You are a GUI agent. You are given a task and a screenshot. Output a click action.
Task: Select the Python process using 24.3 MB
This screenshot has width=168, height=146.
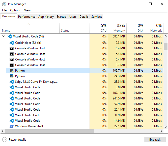(85, 76)
